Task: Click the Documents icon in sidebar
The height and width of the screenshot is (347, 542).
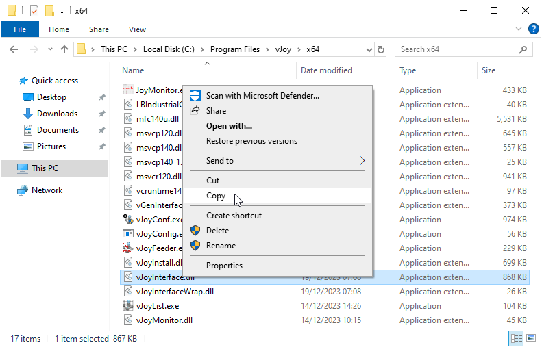Action: tap(28, 130)
